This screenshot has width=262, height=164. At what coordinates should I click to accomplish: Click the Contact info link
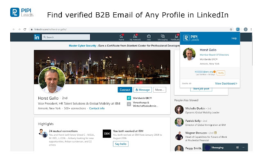tap(97, 108)
